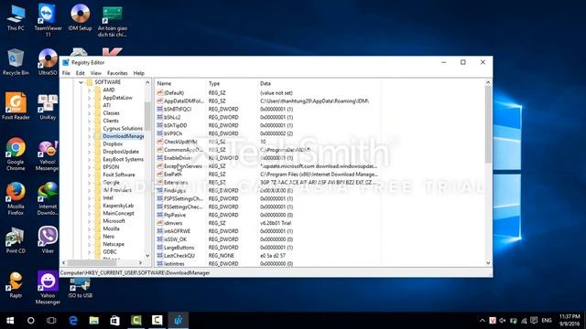586x329 pixels.
Task: Expand the AppDataLow registry key
Action: (89, 98)
